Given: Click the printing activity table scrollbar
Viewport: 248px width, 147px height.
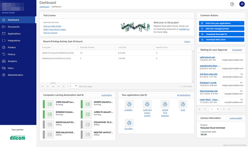Looking at the screenshot, I should [193, 67].
